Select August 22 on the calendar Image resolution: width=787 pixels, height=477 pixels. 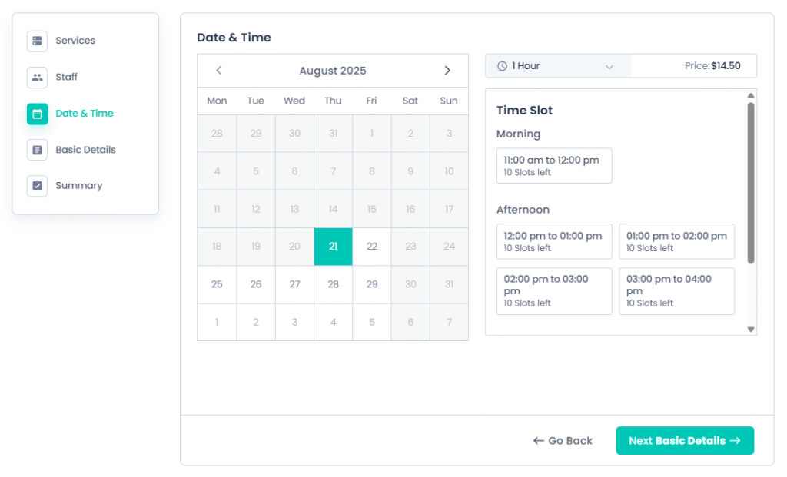coord(372,247)
